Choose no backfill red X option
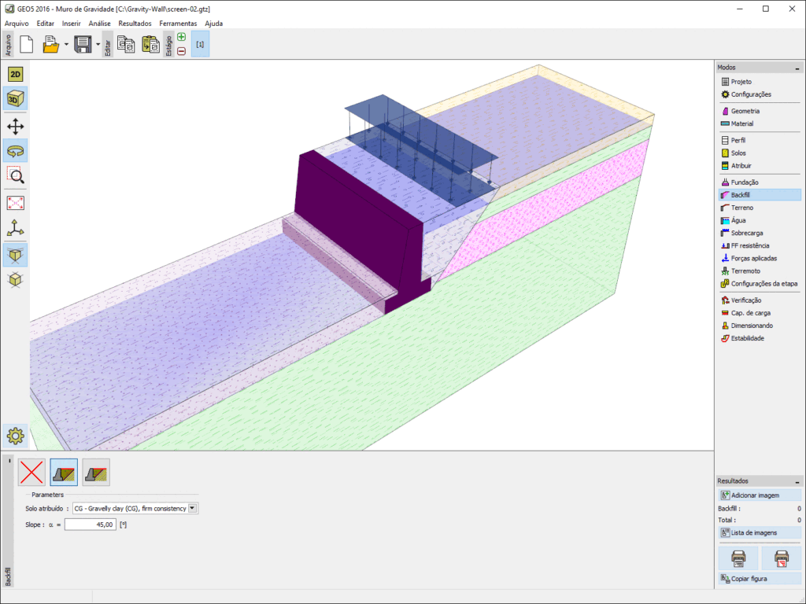Screen dimensions: 806x604 tap(31, 472)
